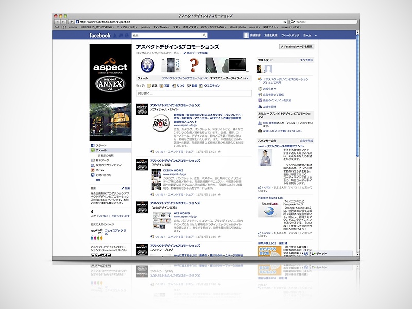Open OCN/SOFTBANK bookmarks folder
412x309 pixels.
(x=214, y=27)
